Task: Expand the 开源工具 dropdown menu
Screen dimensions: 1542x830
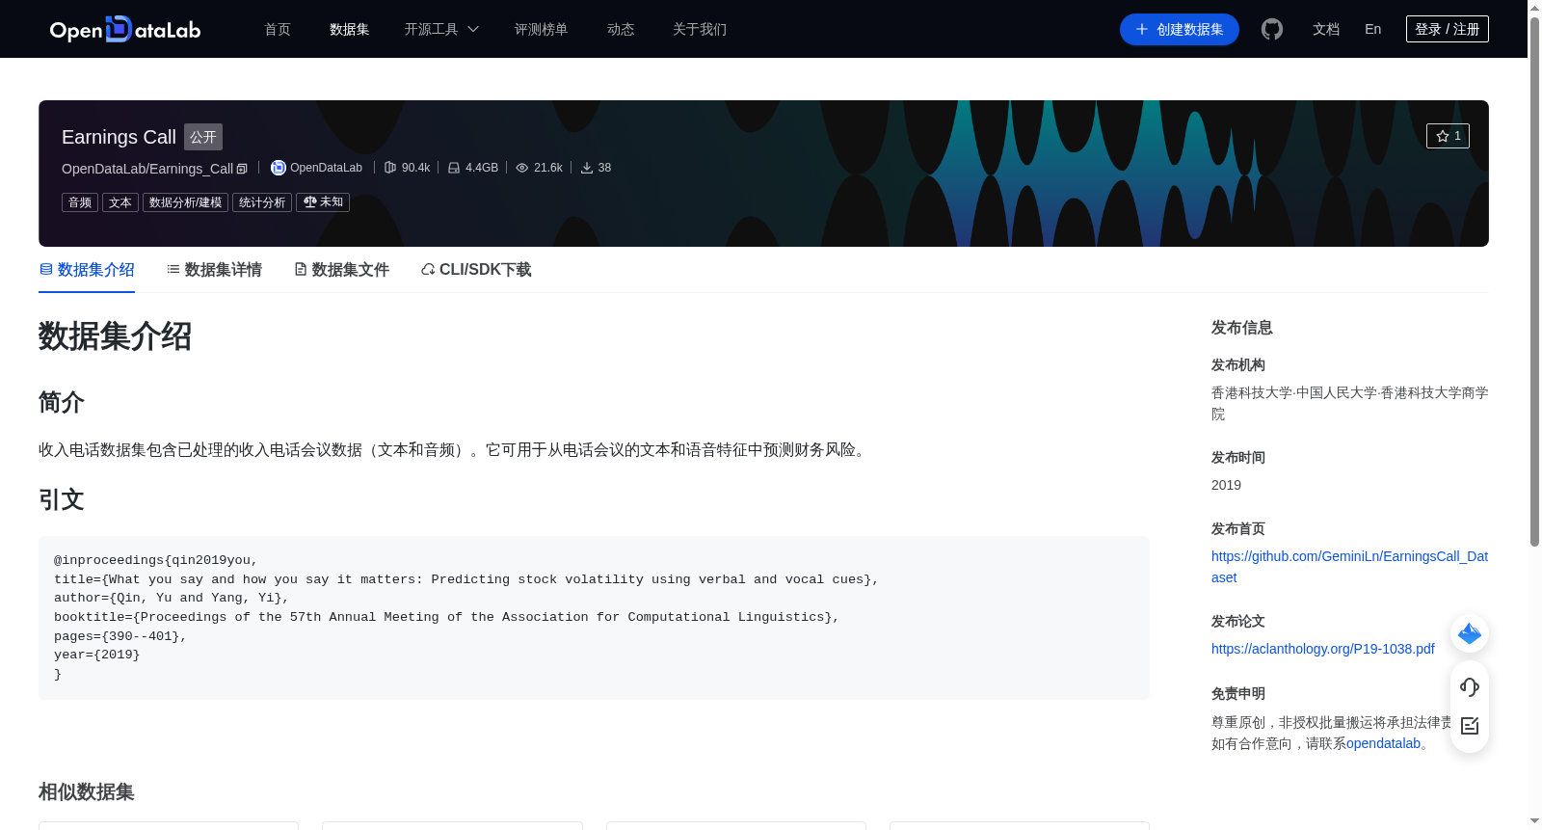Action: (x=441, y=29)
